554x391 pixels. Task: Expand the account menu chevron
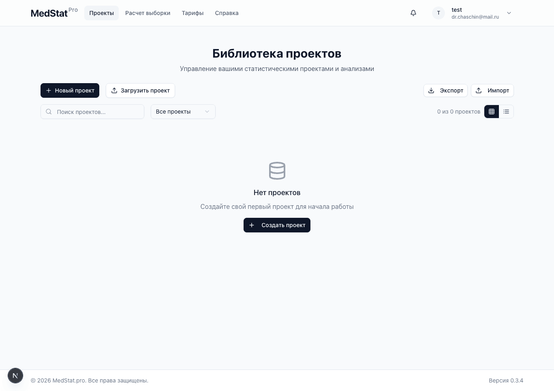[x=509, y=13]
